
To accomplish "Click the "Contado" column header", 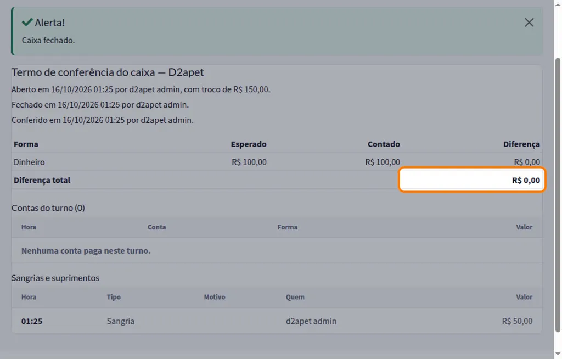I will 384,144.
